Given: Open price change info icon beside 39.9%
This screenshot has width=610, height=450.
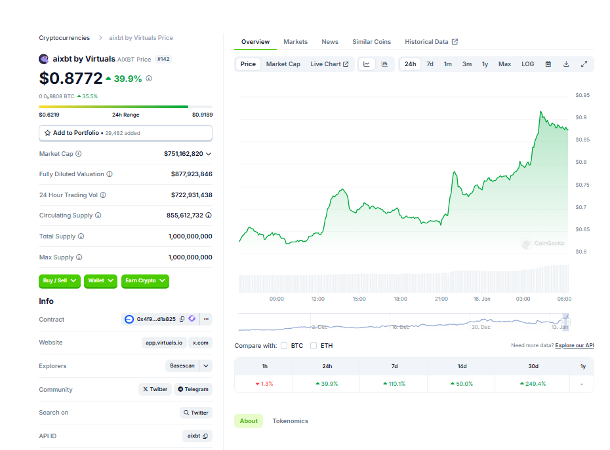Looking at the screenshot, I should point(149,79).
